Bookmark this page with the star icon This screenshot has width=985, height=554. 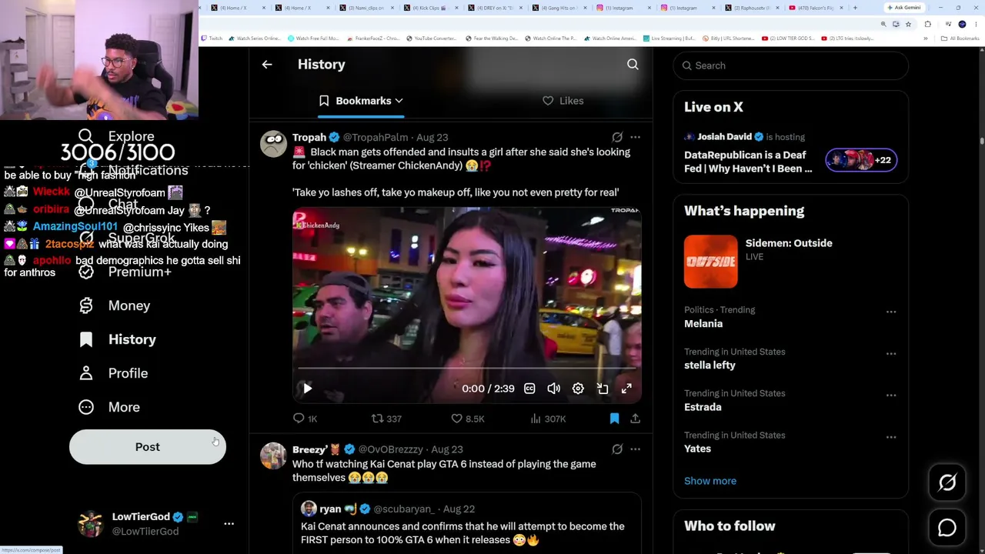(908, 25)
